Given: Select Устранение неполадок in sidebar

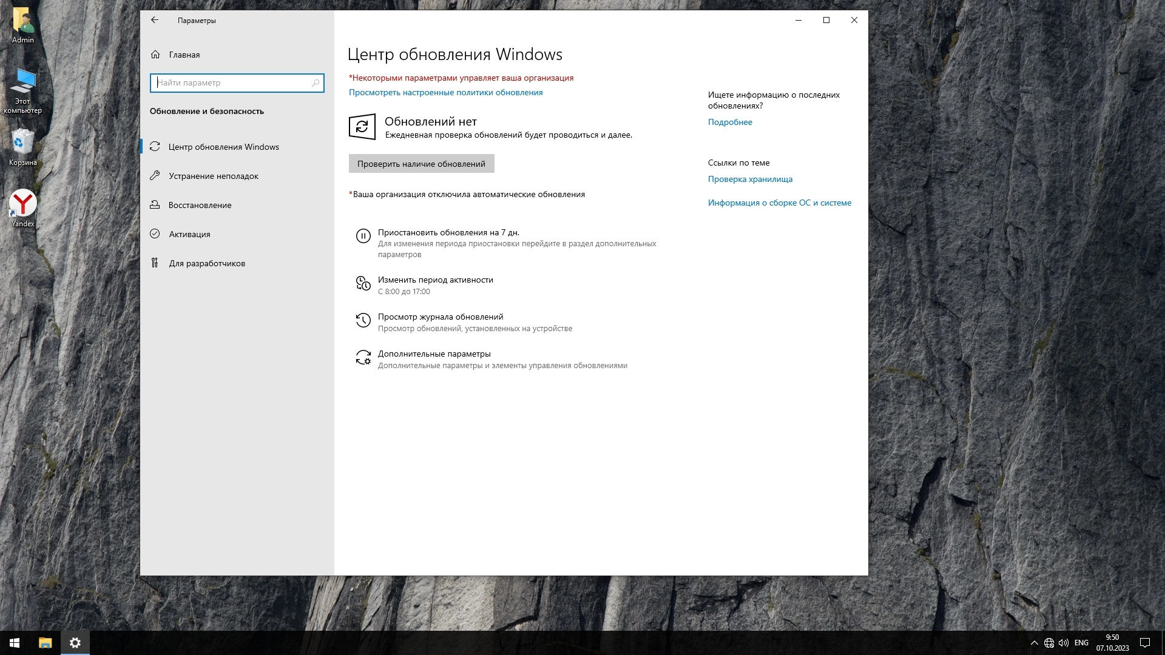Looking at the screenshot, I should point(214,176).
